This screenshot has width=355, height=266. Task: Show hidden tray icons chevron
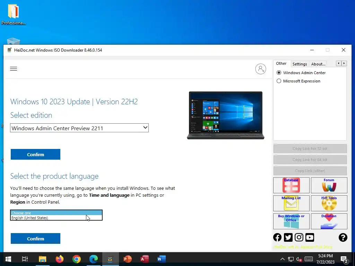coord(282,259)
